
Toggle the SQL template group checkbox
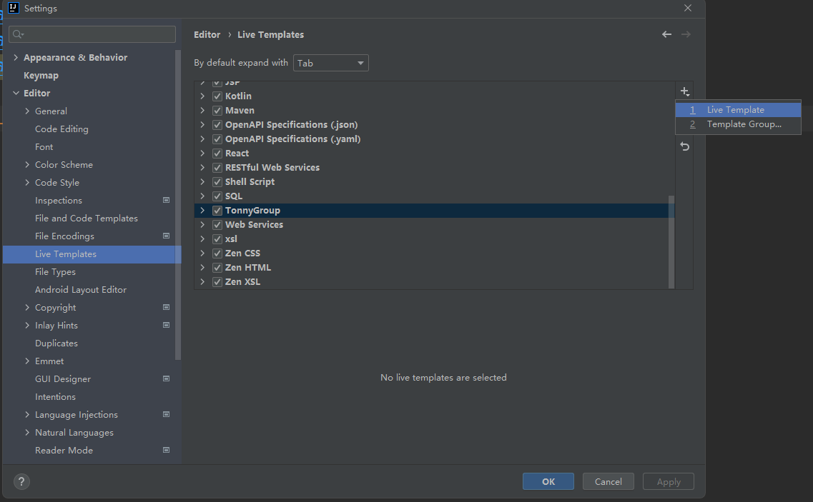point(217,196)
